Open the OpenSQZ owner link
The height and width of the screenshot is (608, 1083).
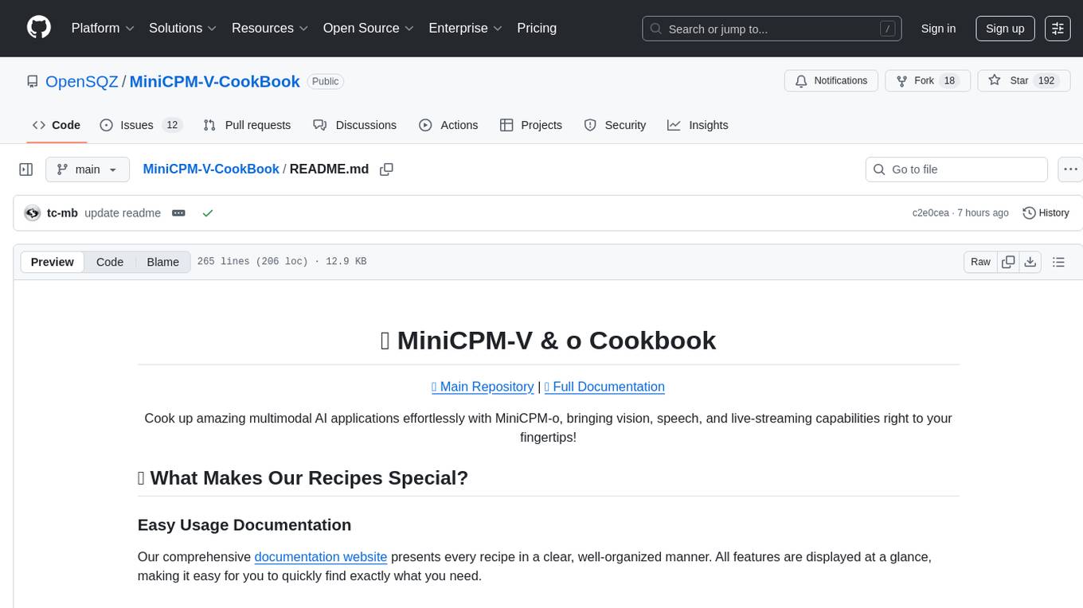[82, 81]
